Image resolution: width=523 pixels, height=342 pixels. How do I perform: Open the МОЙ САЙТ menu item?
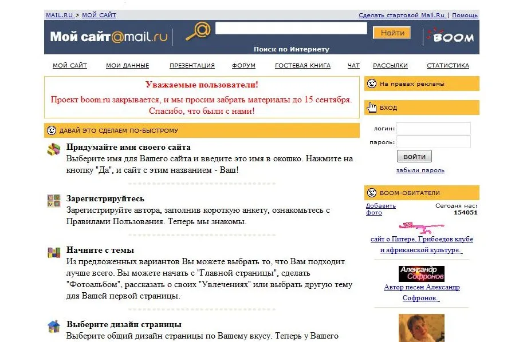pyautogui.click(x=70, y=66)
